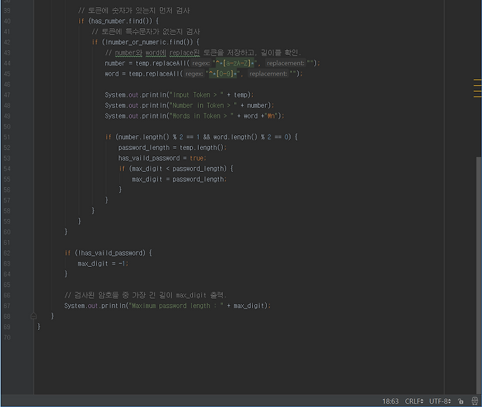Click the fold marker at line 68
Screen dimensions: 482x407
pyautogui.click(x=34, y=316)
